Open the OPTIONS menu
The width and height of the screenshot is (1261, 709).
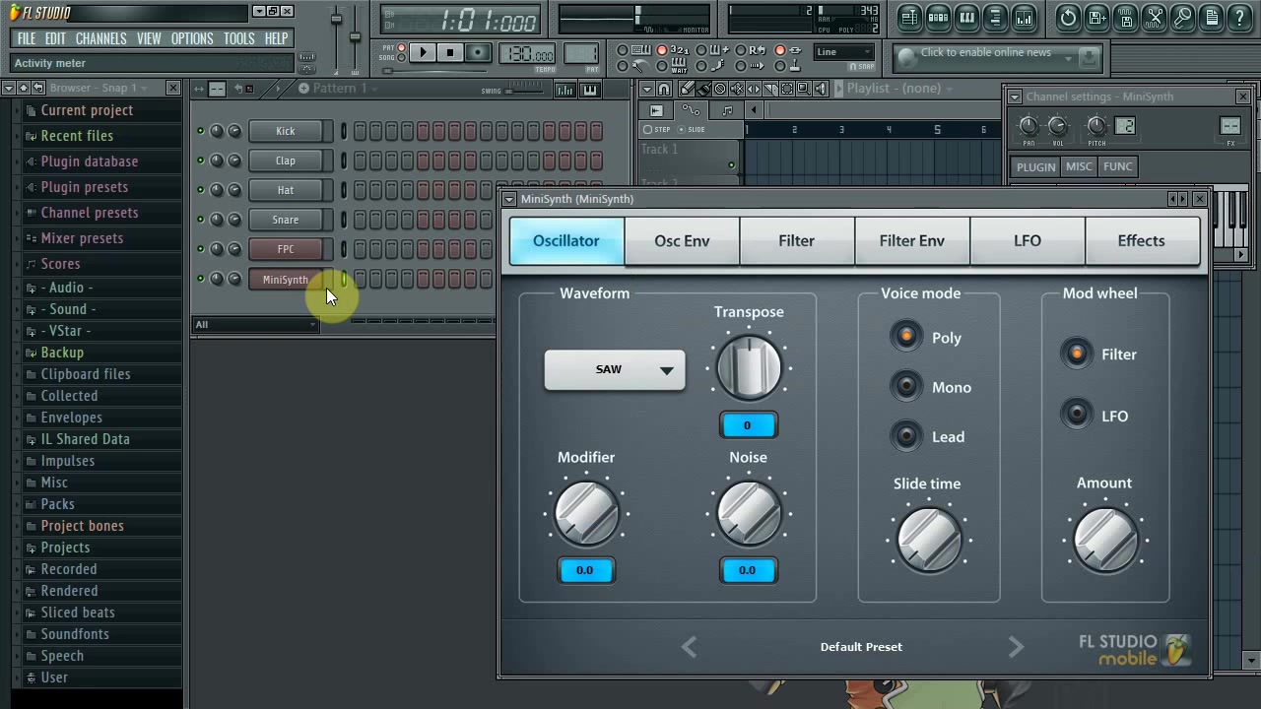click(x=192, y=38)
